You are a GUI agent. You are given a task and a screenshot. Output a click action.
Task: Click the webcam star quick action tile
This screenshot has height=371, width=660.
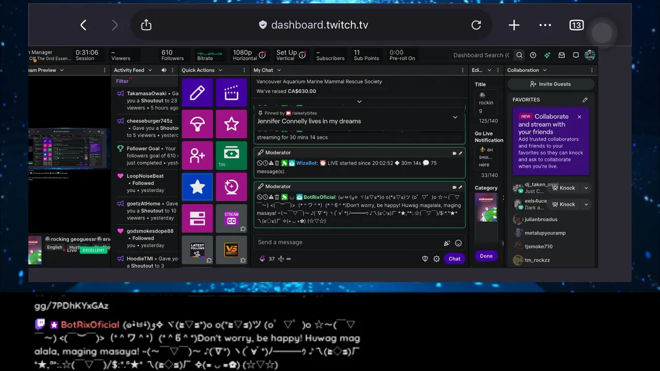(x=231, y=187)
